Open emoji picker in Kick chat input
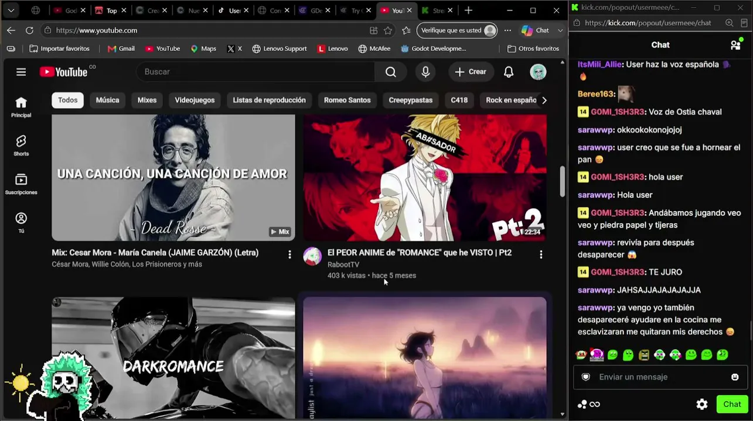This screenshot has height=421, width=753. tap(735, 377)
